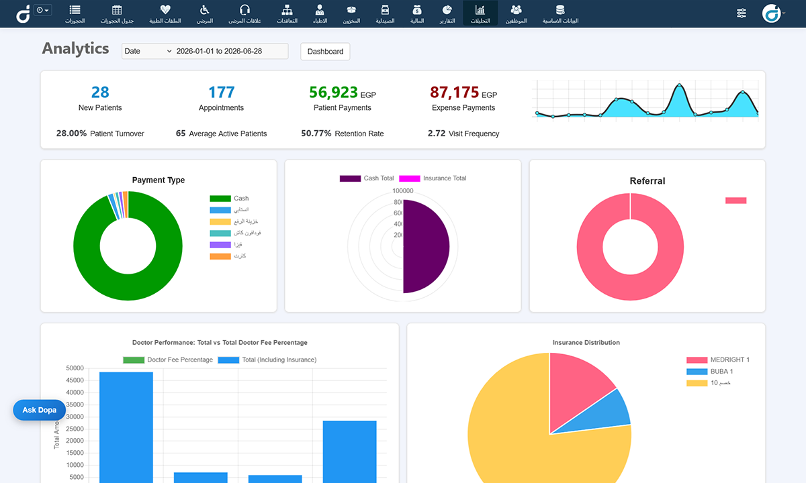Click the tallest blue bar in Doctor Performance
806x483 pixels.
(x=126, y=427)
